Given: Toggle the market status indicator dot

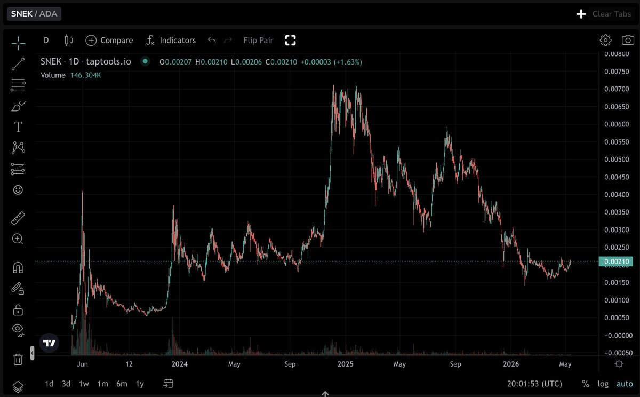Looking at the screenshot, I should click(145, 62).
